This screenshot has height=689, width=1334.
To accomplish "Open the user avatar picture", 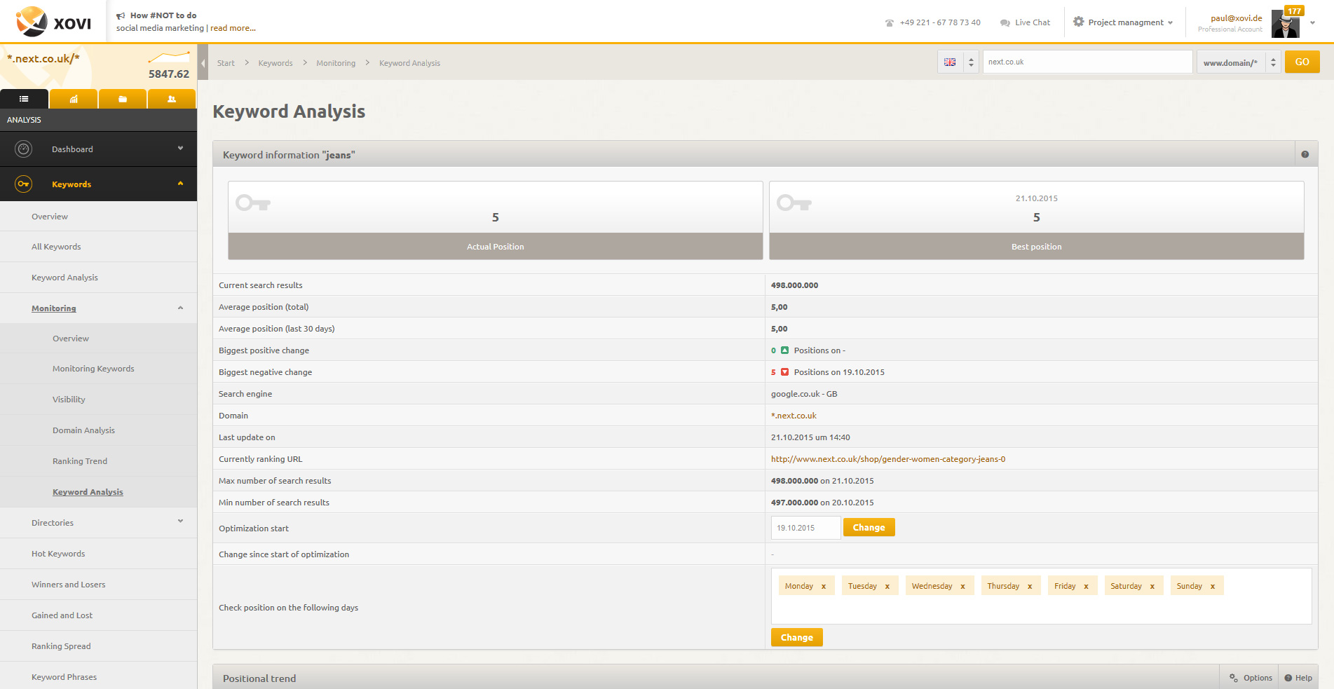I will (1286, 24).
